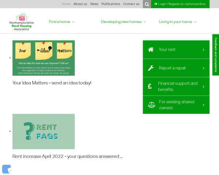This screenshot has width=219, height=175.
Task: Click the Your Idea Matters sticky-notes image
Action: point(43,58)
